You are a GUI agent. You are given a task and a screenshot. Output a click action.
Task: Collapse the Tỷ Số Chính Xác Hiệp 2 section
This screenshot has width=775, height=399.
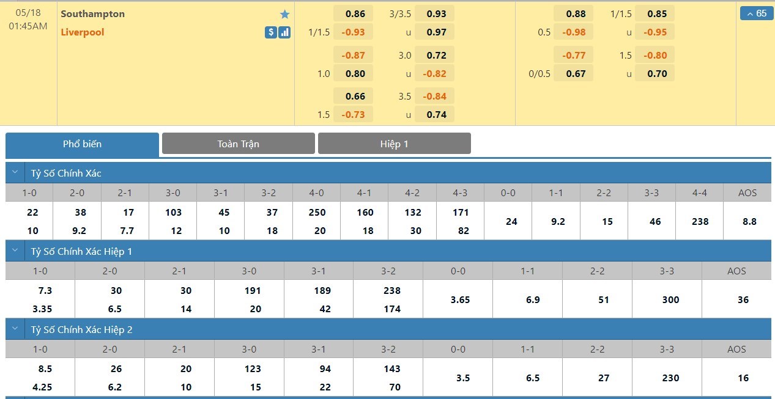(15, 329)
